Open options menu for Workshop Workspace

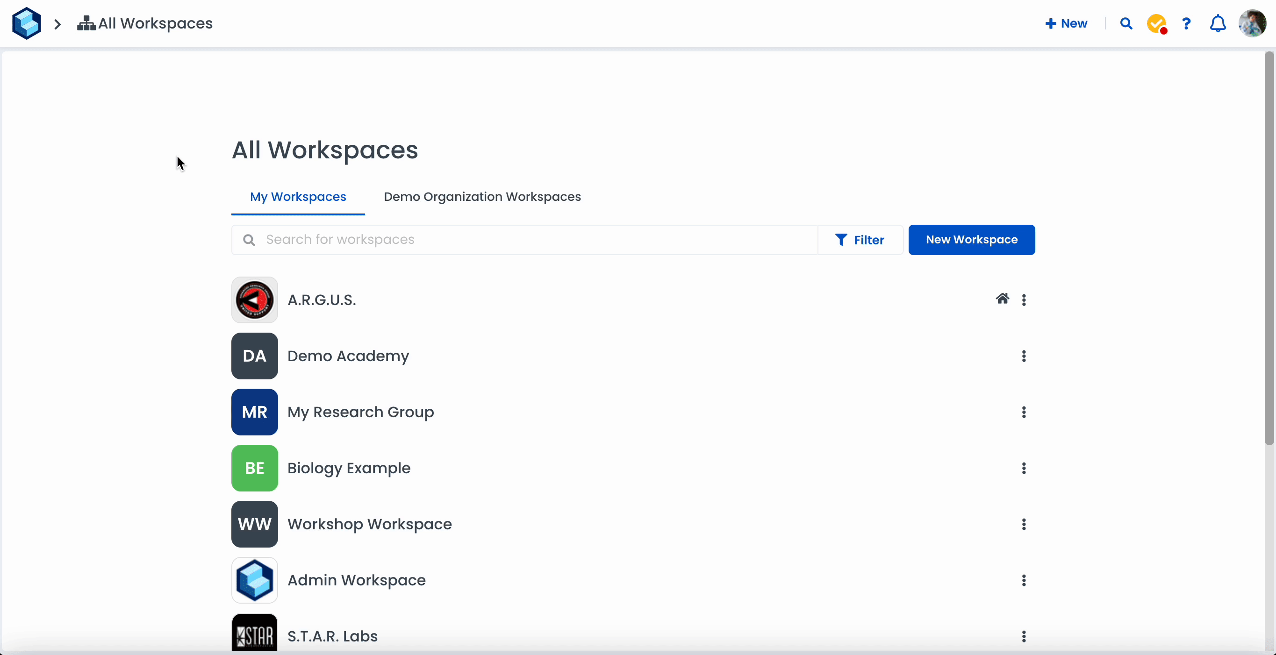(1024, 524)
